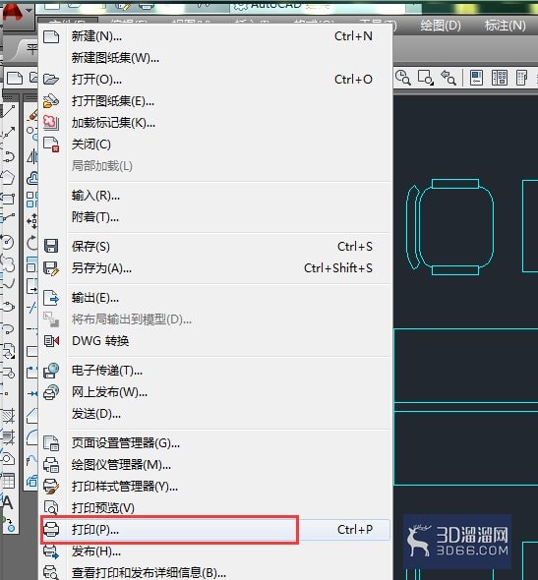Click the Zoom Window toolbar icon

426,78
